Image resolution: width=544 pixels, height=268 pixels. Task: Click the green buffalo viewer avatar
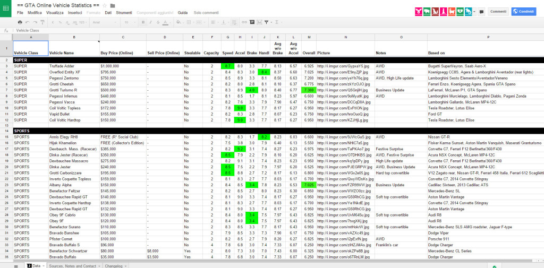(427, 12)
